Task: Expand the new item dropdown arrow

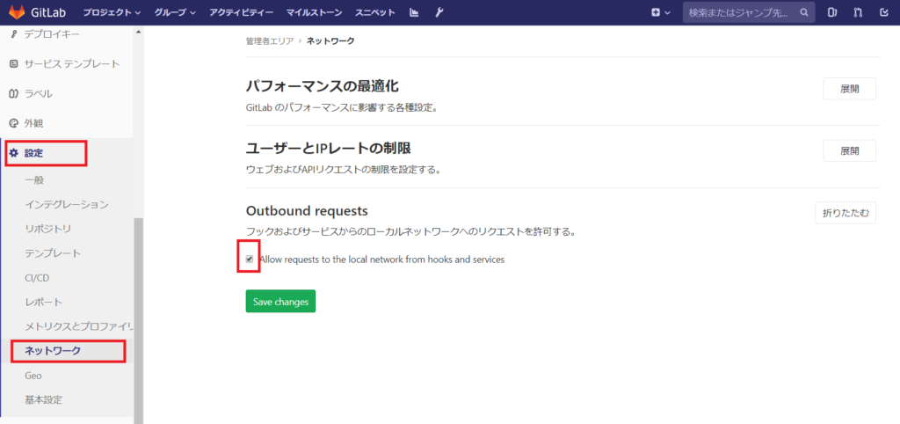Action: coord(668,12)
